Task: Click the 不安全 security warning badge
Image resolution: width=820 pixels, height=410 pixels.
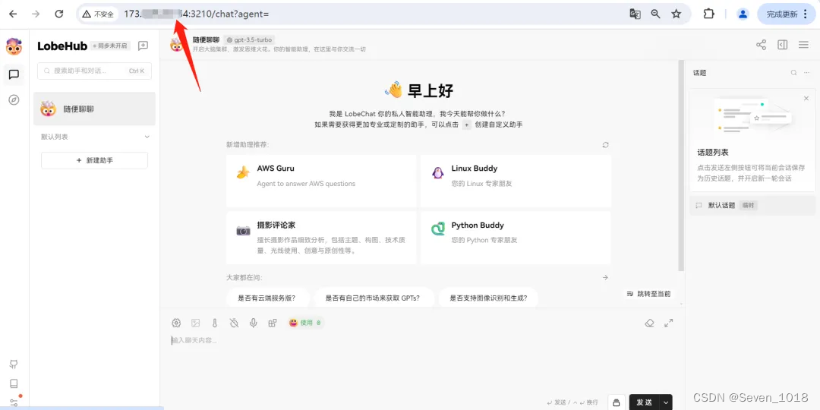Action: [98, 14]
